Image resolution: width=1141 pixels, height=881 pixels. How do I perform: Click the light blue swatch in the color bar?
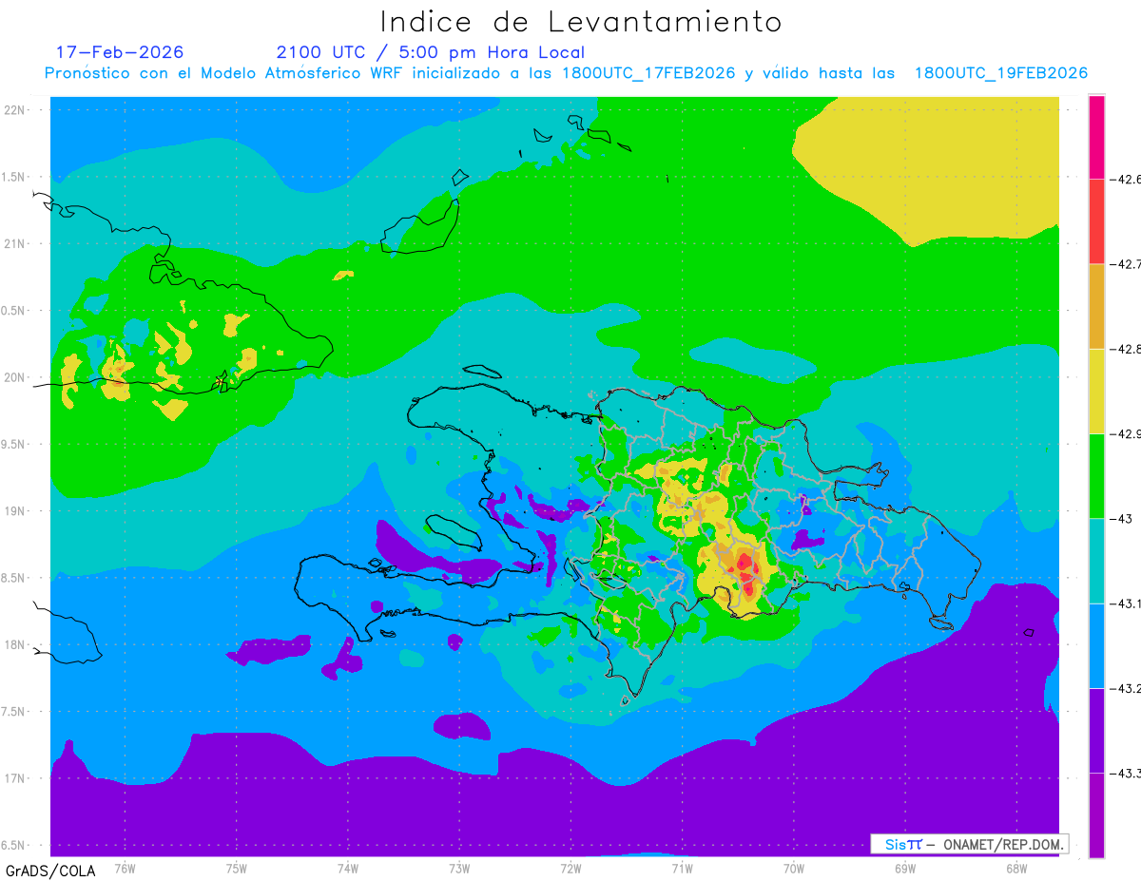point(1096,645)
